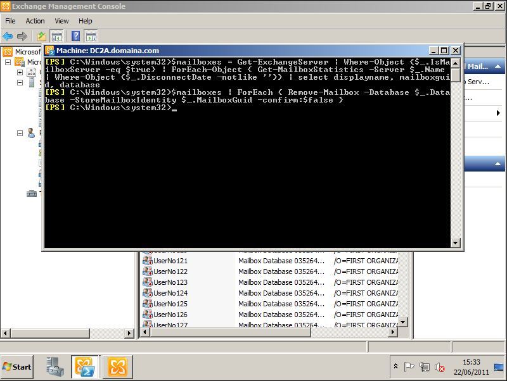
Task: Click the network tray icon
Action: click(x=424, y=367)
